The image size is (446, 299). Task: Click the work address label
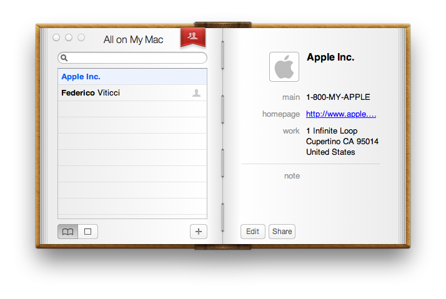tap(291, 131)
